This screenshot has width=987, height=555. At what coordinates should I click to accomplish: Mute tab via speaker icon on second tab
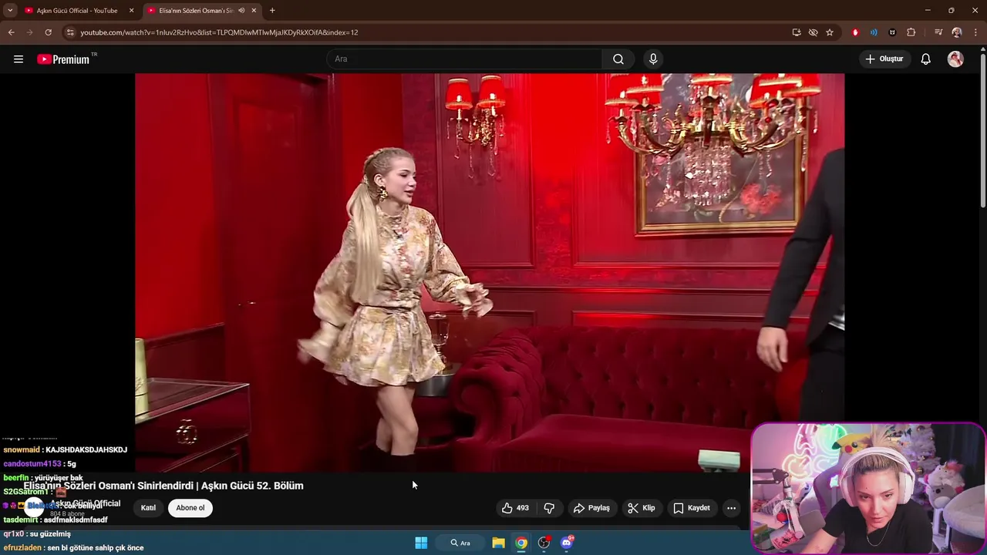point(241,11)
